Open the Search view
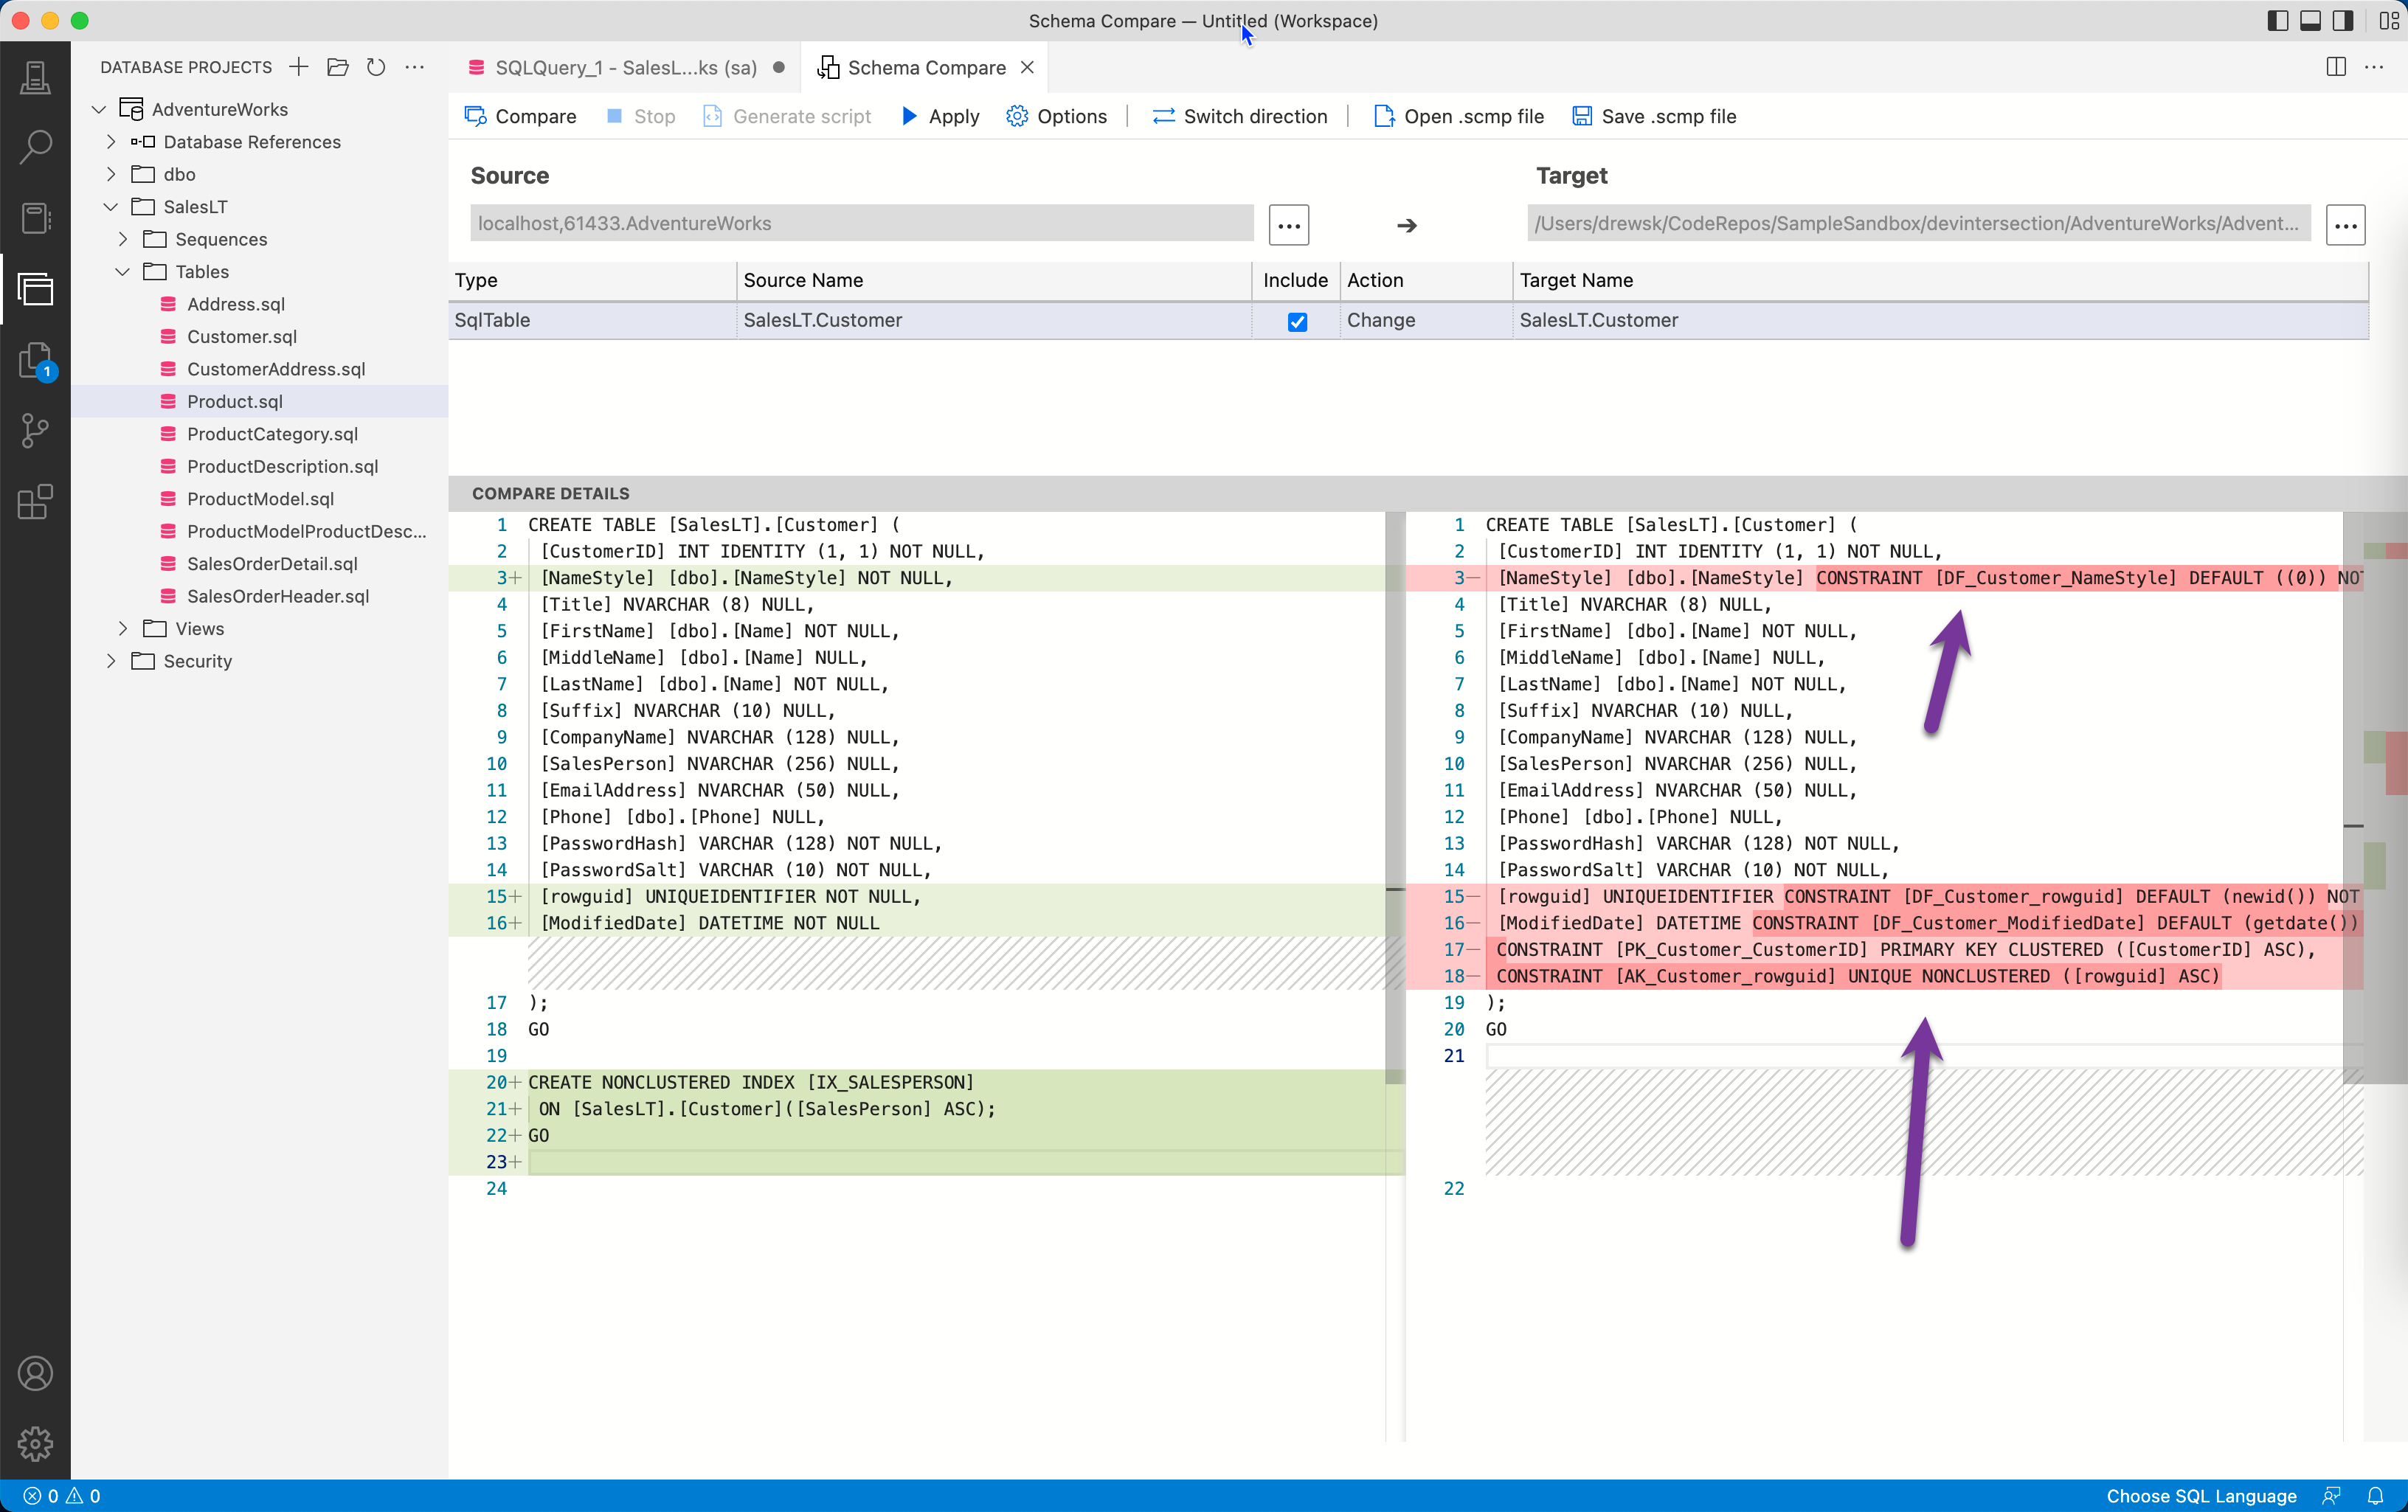 36,146
